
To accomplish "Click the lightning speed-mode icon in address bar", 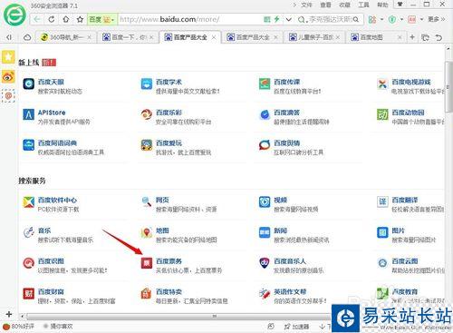I will [x=276, y=19].
